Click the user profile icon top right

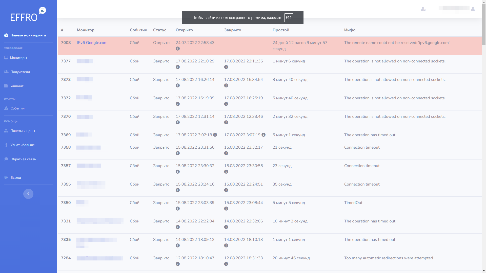(473, 9)
